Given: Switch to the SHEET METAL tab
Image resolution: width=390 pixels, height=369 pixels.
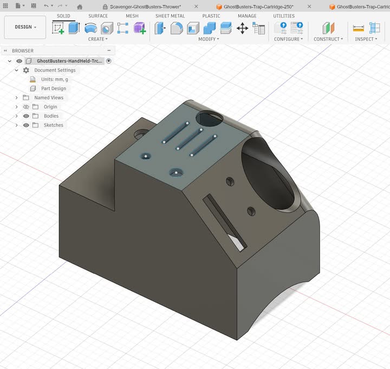Looking at the screenshot, I should click(170, 16).
